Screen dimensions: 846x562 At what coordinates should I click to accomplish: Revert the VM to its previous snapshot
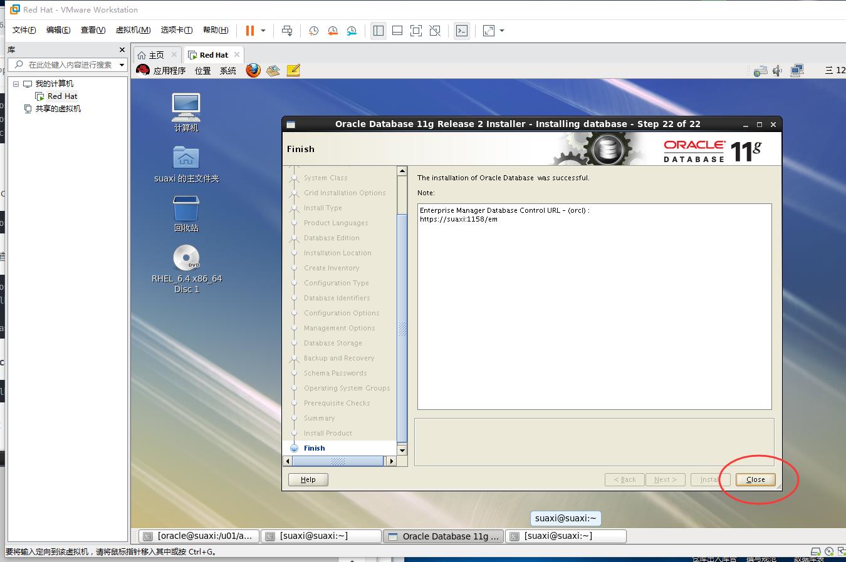pyautogui.click(x=333, y=31)
